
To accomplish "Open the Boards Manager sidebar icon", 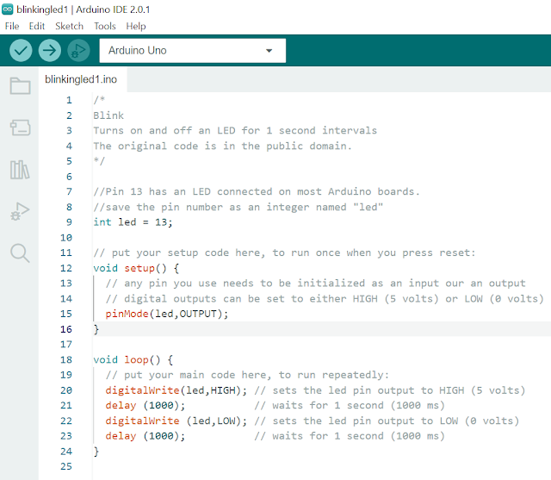I will point(20,128).
